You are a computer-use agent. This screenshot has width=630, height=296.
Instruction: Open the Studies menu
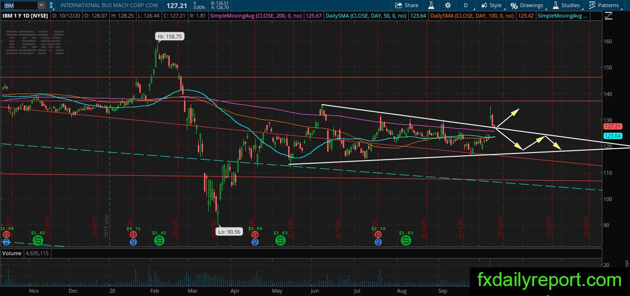click(566, 5)
